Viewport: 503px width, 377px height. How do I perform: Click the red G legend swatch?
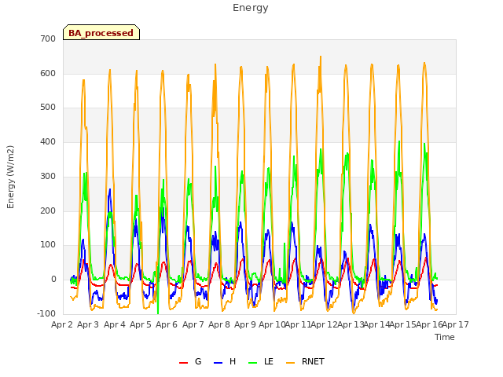[x=183, y=363]
